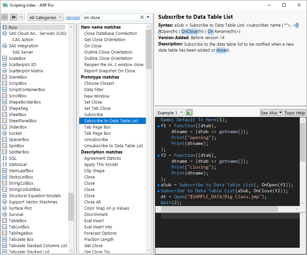Clear the search field with the X icon
The width and height of the screenshot is (307, 255).
[x=142, y=17]
